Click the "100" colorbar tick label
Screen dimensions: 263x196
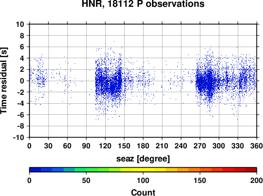click(143, 180)
